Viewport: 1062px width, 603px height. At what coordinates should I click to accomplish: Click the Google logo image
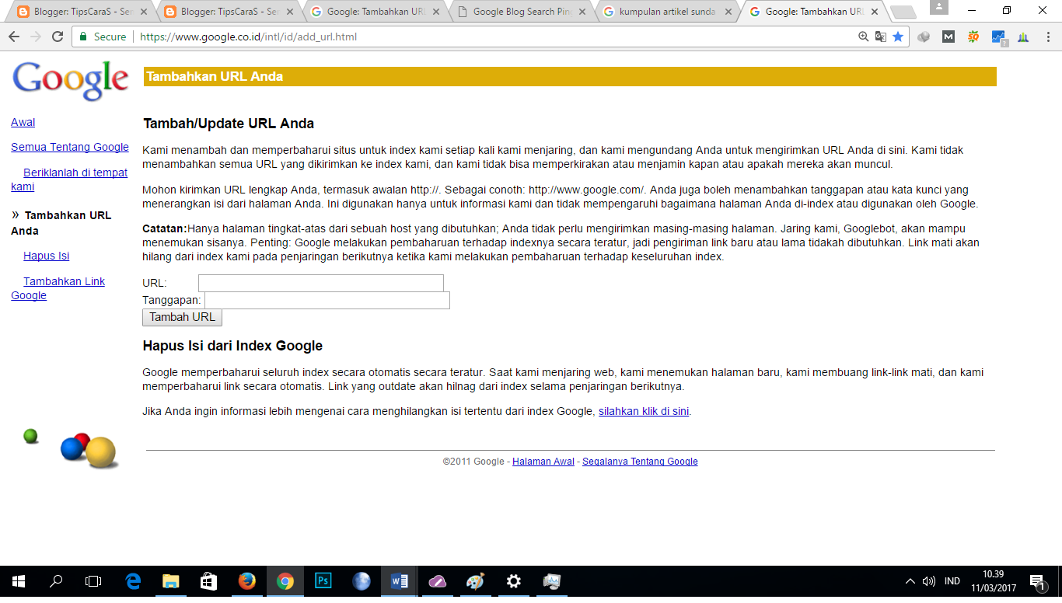(71, 81)
